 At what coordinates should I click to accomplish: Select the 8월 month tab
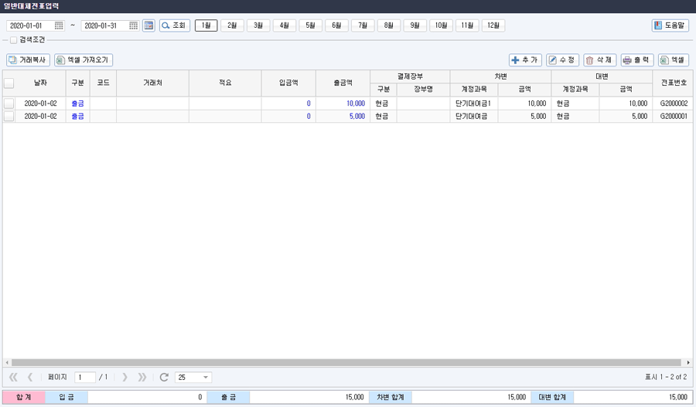389,25
